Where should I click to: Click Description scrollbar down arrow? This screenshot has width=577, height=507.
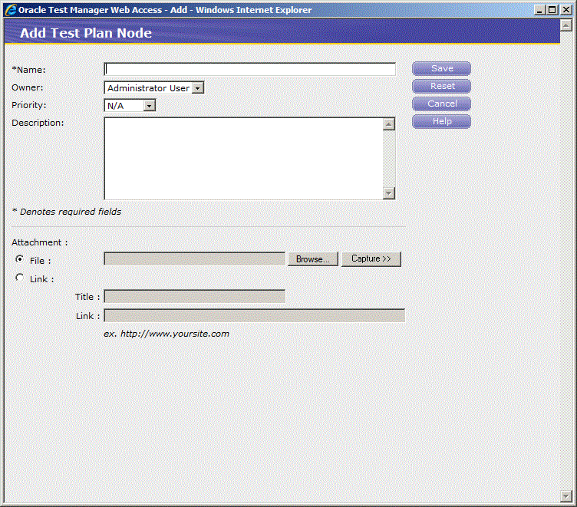[x=389, y=193]
